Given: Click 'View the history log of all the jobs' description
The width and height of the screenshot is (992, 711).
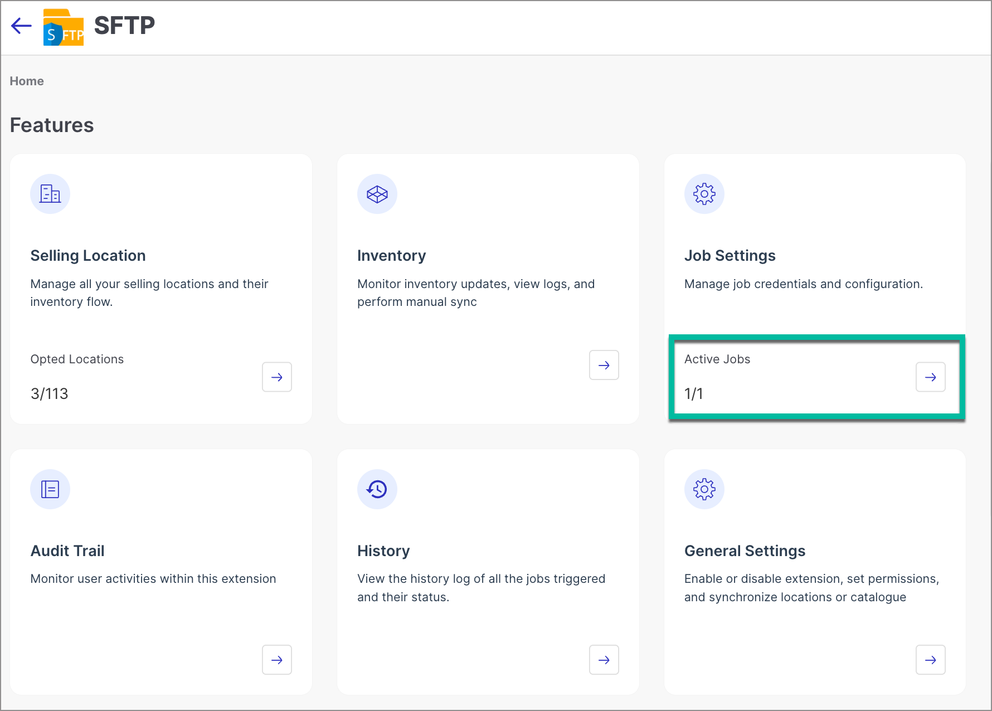Looking at the screenshot, I should [482, 588].
